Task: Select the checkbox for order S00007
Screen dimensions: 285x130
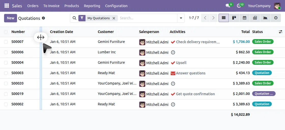Action: pos(6,42)
